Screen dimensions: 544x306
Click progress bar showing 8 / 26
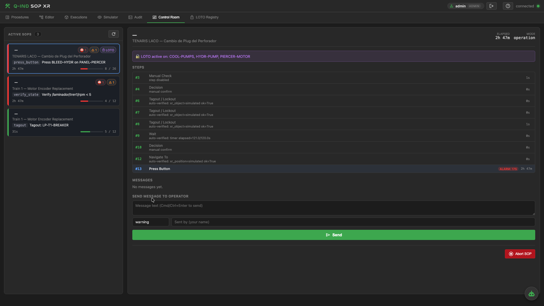(x=92, y=69)
